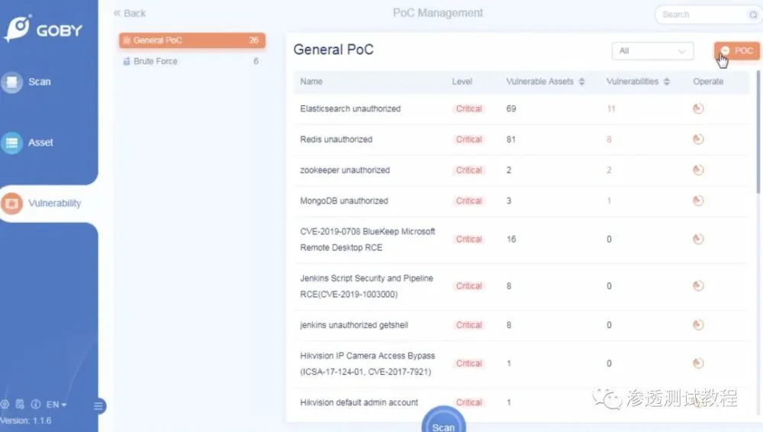Open vulnerabilities count 8 for Redis
The image size is (763, 432).
coord(609,139)
